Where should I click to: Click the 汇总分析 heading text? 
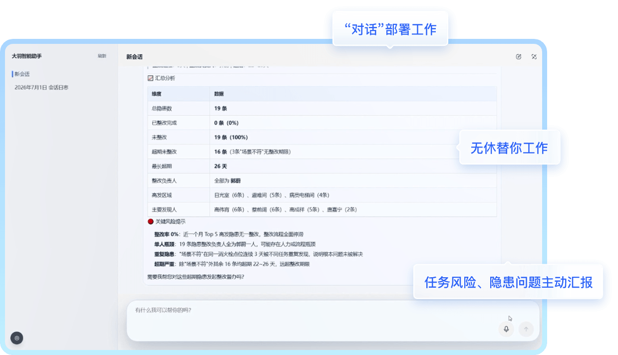pos(165,78)
